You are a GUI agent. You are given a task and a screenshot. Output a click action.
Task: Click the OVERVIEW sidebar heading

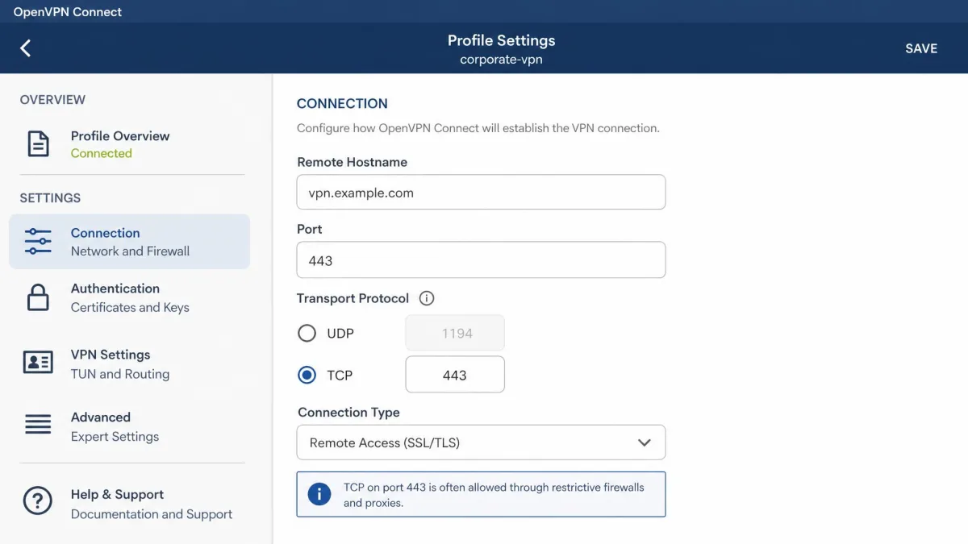pyautogui.click(x=52, y=100)
